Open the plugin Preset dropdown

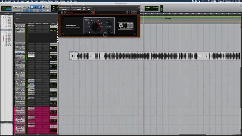pyautogui.click(x=76, y=8)
